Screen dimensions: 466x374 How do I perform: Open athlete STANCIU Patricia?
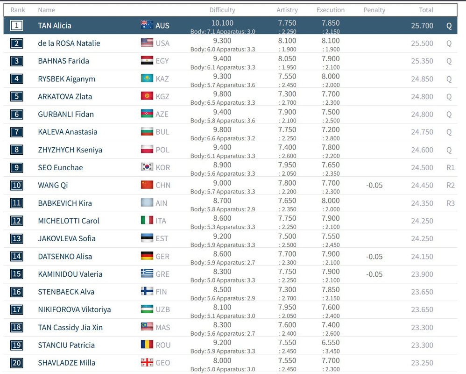67,345
